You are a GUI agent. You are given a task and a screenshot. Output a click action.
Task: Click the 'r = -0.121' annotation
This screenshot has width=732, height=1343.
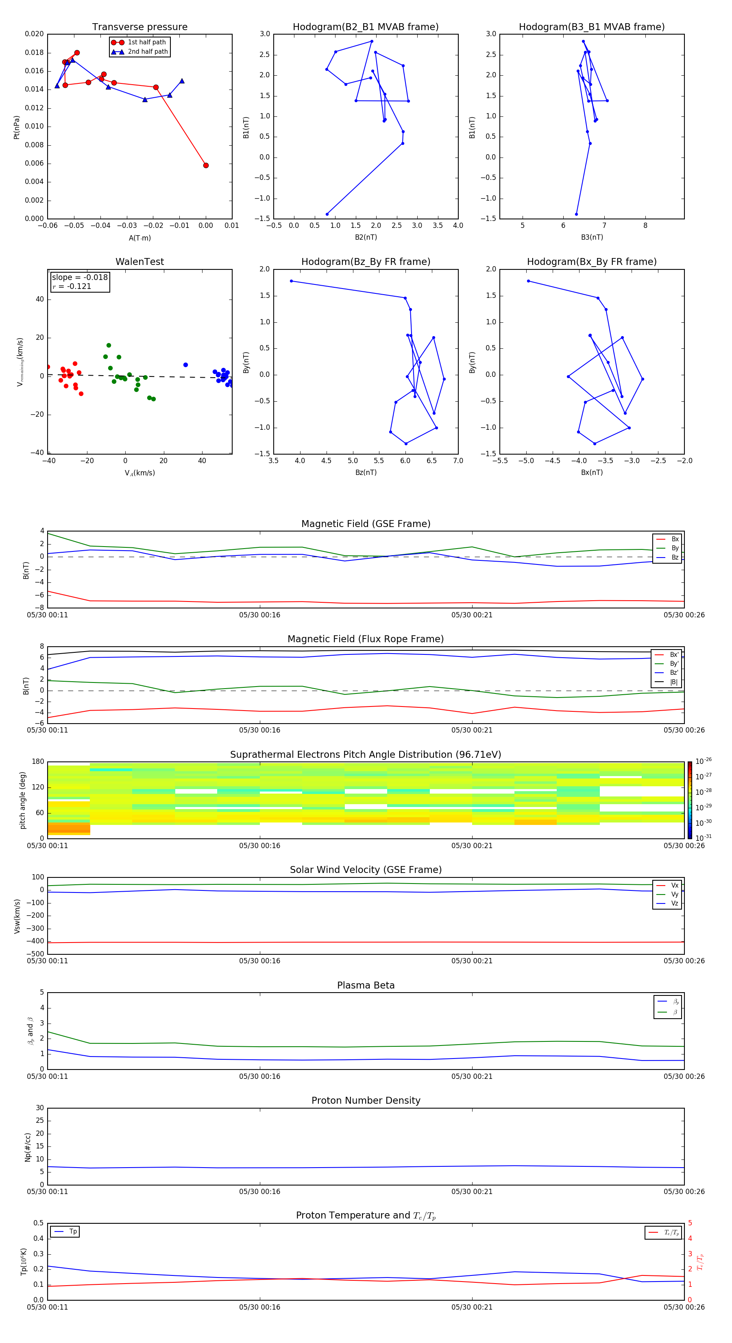click(x=72, y=286)
